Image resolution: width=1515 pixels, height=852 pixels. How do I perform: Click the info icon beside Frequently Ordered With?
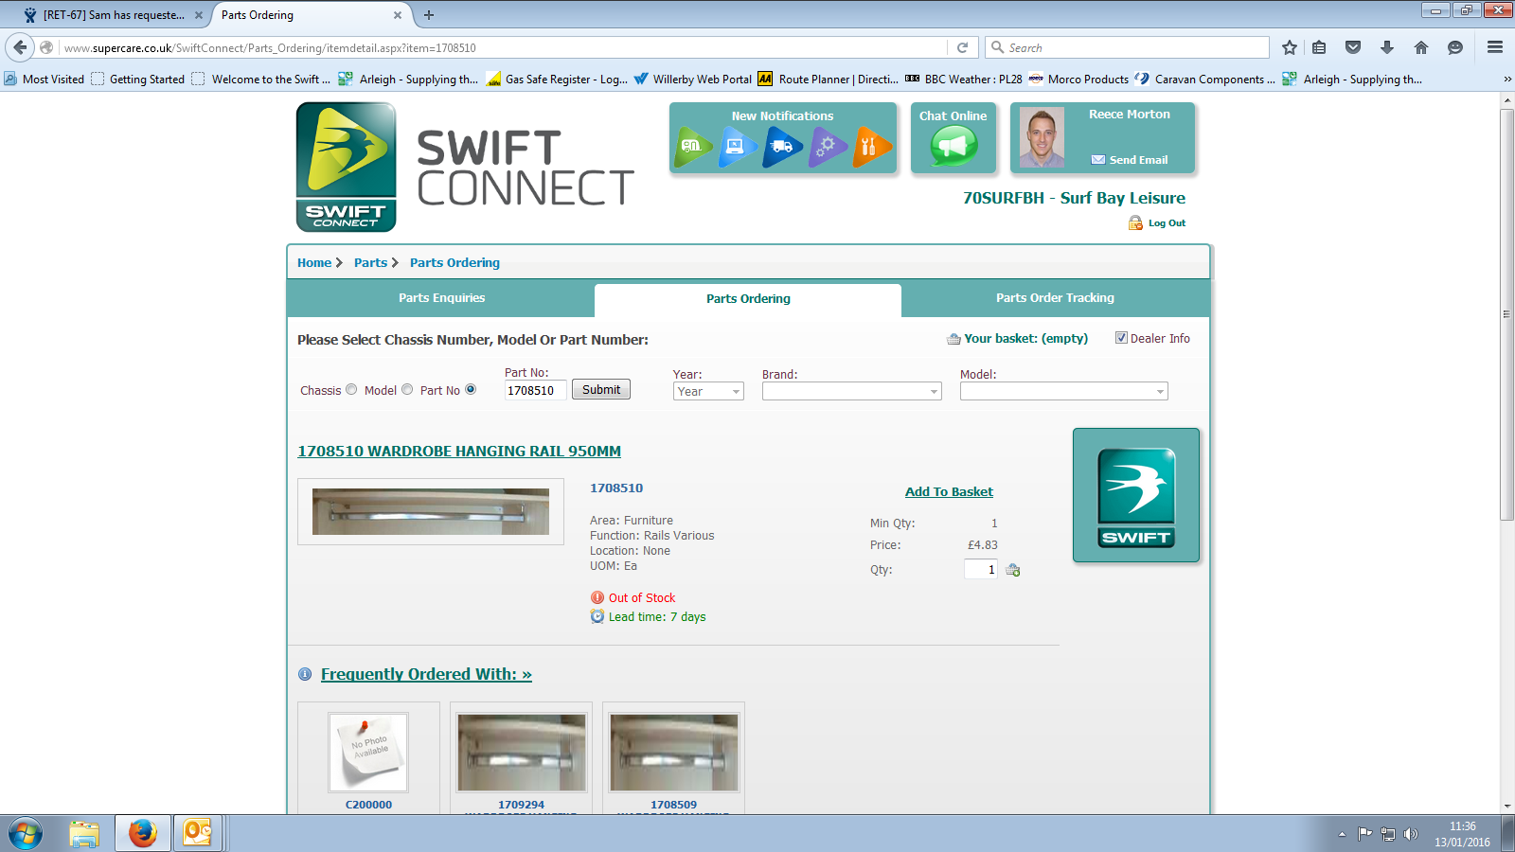(x=305, y=674)
